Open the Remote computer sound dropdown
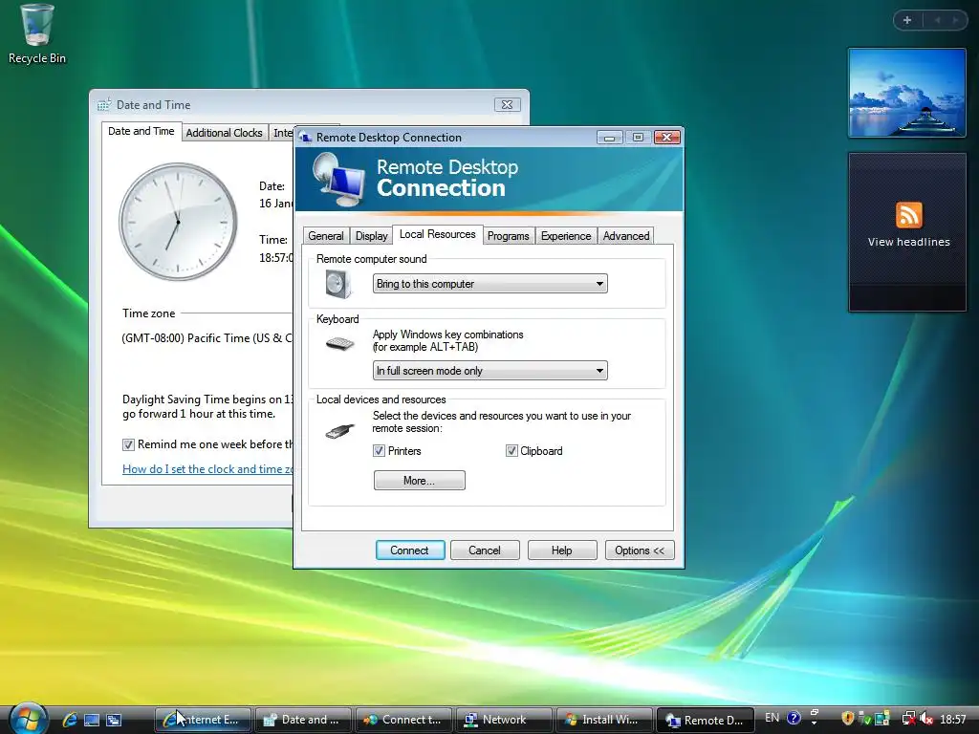 [x=490, y=284]
